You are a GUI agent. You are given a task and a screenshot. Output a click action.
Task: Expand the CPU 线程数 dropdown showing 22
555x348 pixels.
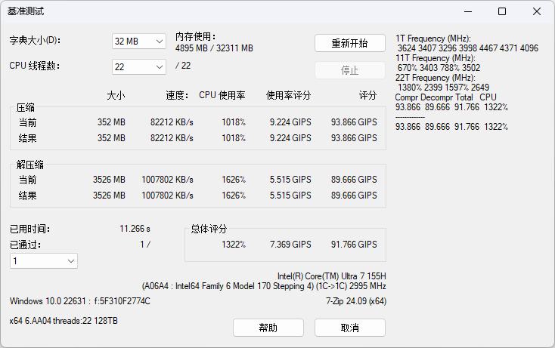pos(138,67)
